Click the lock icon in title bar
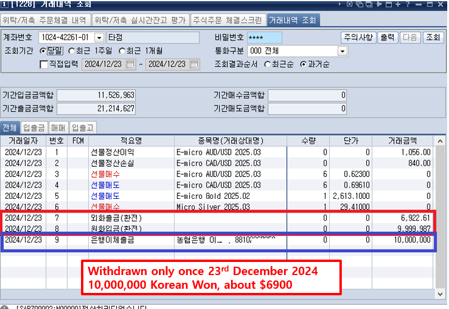Screen dimensions: 449x309 [350, 4]
